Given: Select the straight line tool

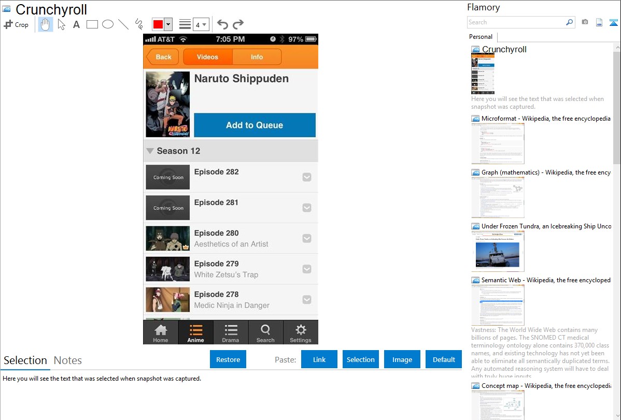Looking at the screenshot, I should [x=123, y=24].
